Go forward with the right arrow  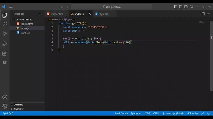[x=67, y=7]
